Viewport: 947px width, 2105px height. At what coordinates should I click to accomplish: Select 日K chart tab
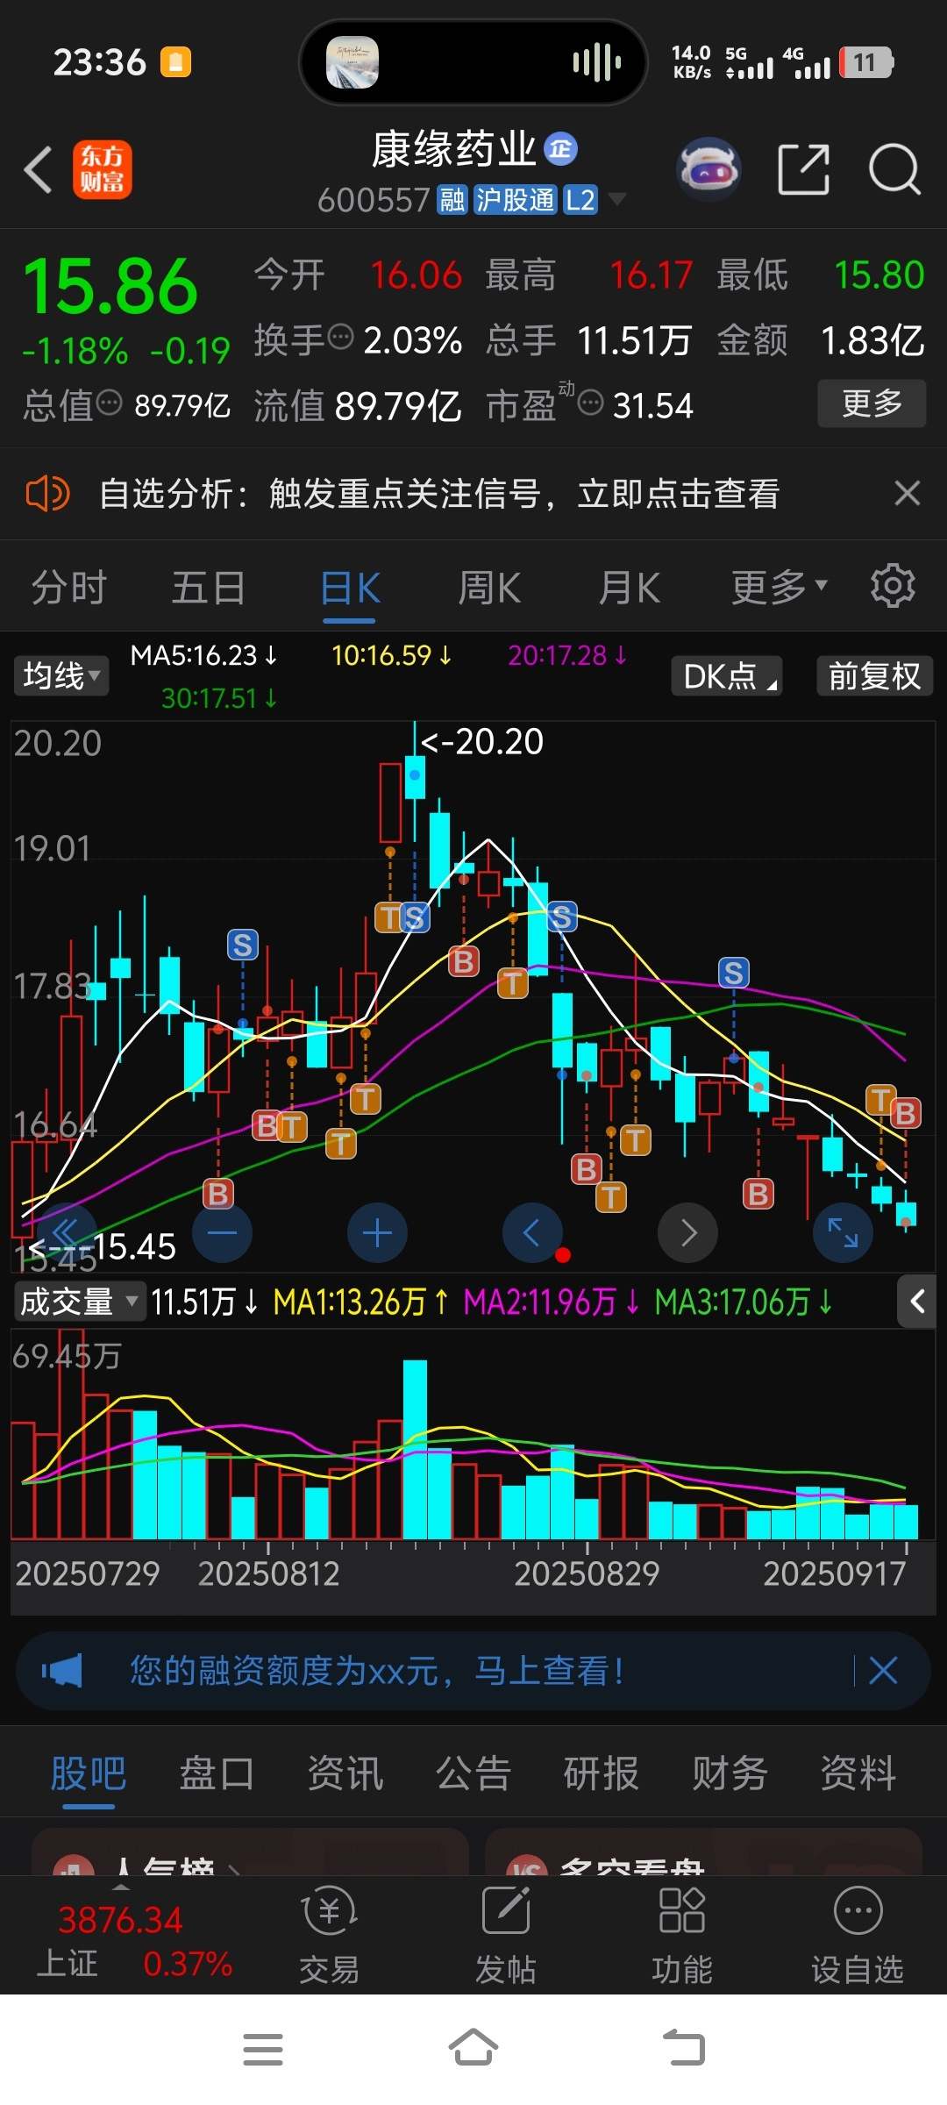click(x=350, y=587)
